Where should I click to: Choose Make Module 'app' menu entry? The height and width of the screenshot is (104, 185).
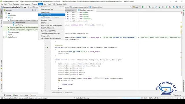click(x=51, y=9)
